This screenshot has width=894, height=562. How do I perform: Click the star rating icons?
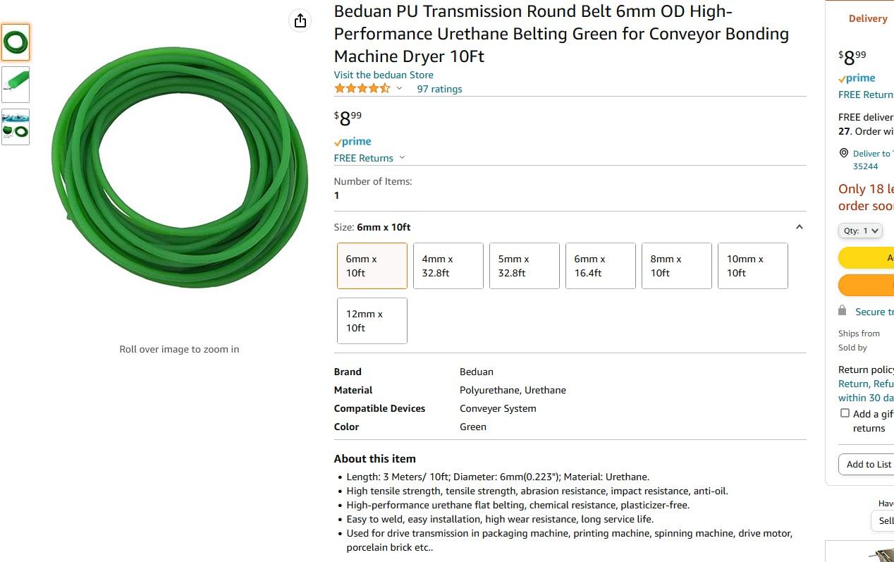[x=362, y=89]
